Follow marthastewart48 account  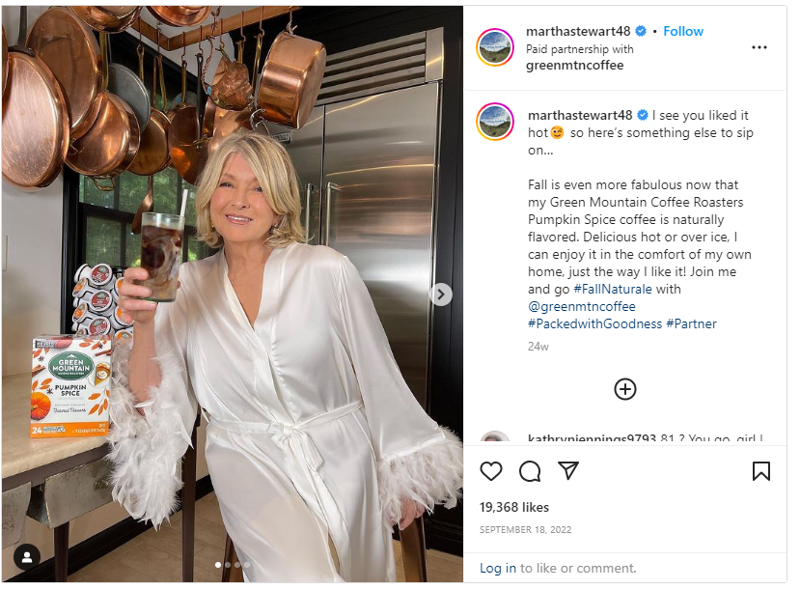[x=683, y=31]
